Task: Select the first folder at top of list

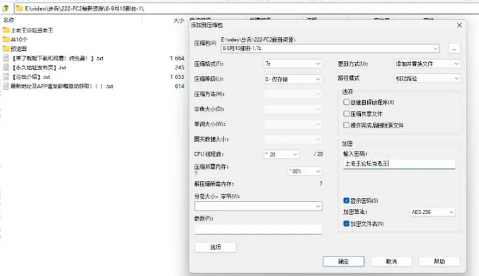Action: pos(28,30)
